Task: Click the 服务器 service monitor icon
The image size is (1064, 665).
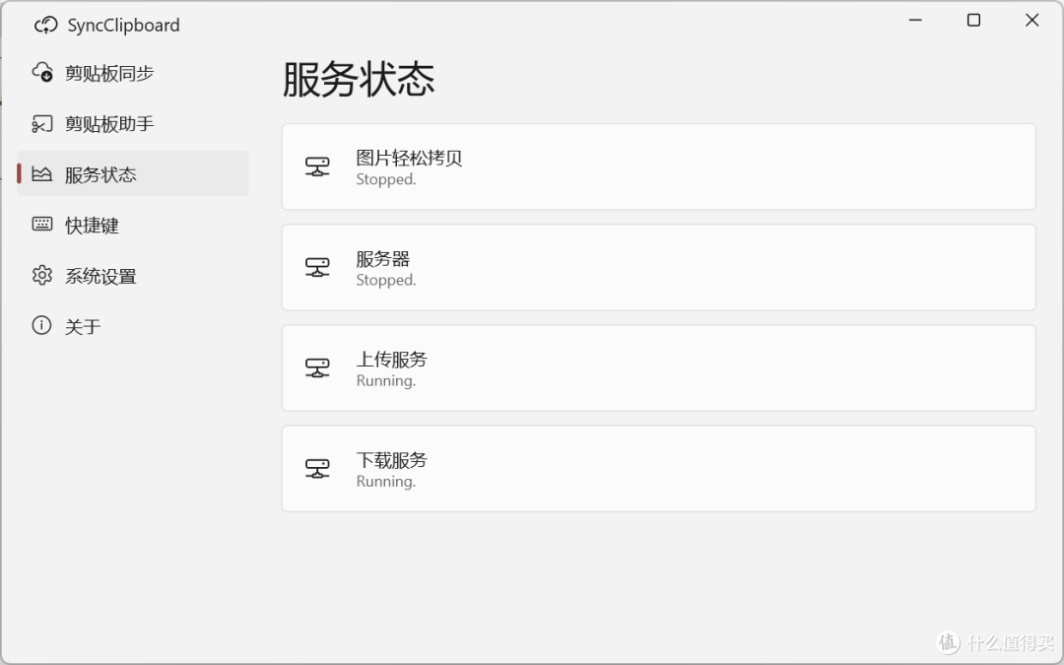Action: point(316,267)
